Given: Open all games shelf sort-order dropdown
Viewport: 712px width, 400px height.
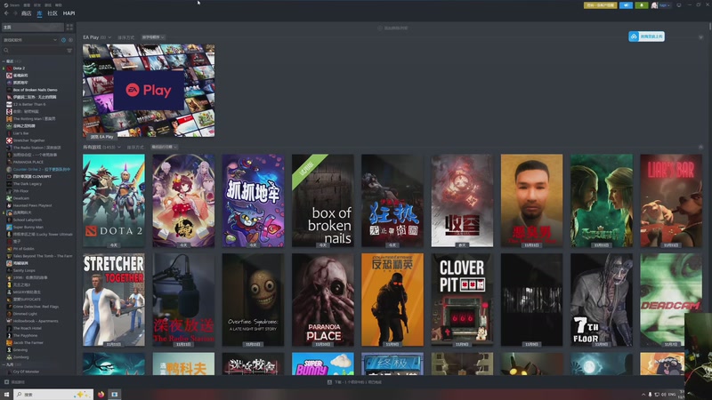Looking at the screenshot, I should tap(164, 147).
